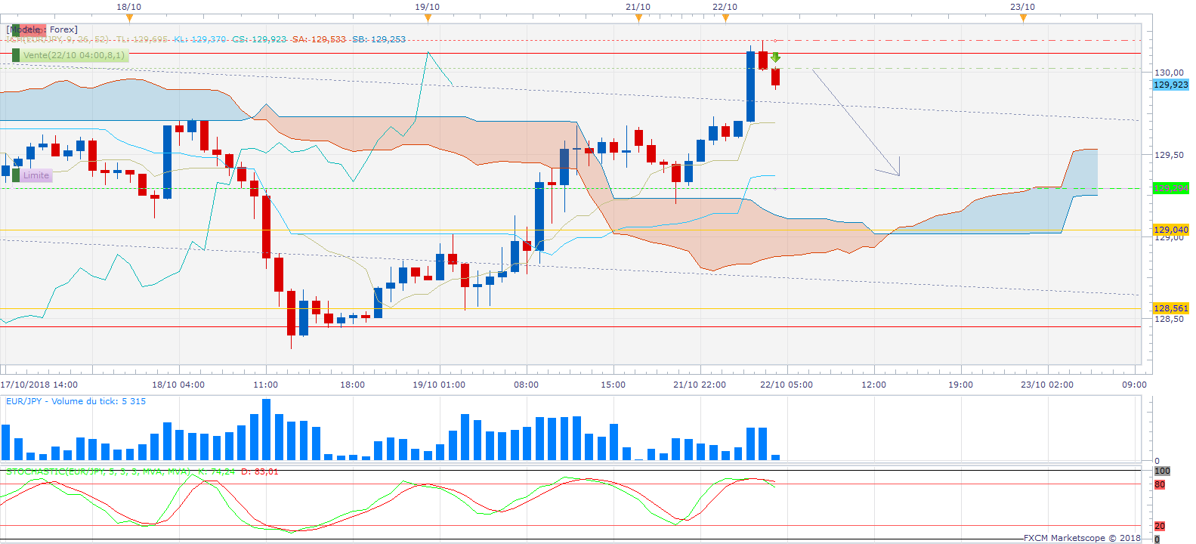Click the 19/10 01:00 time label
The image size is (1196, 544).
[x=439, y=385]
